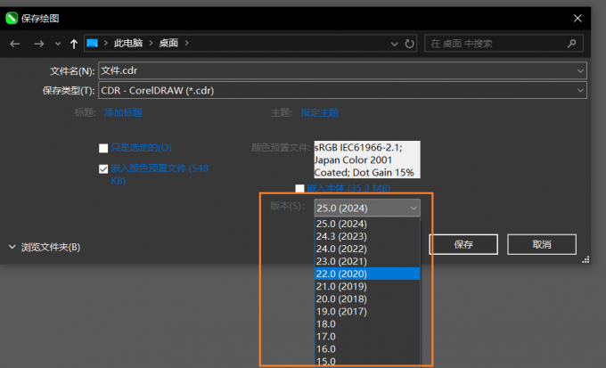Collapse the 版本 dropdown showing 25.0 (2024)
Screen dimensions: 606x368
367,208
